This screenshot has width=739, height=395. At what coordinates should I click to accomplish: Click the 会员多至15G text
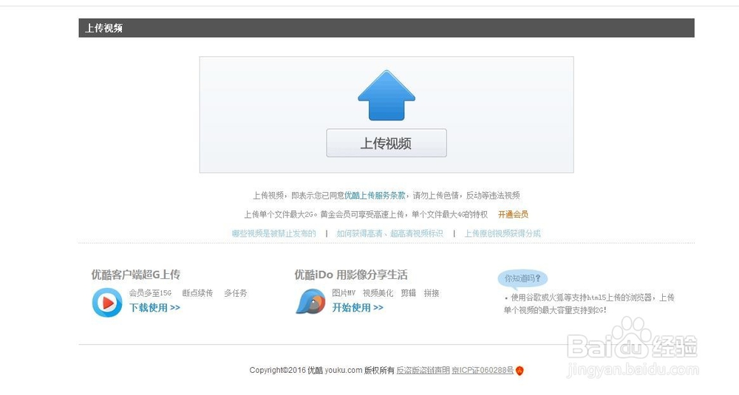pos(150,293)
